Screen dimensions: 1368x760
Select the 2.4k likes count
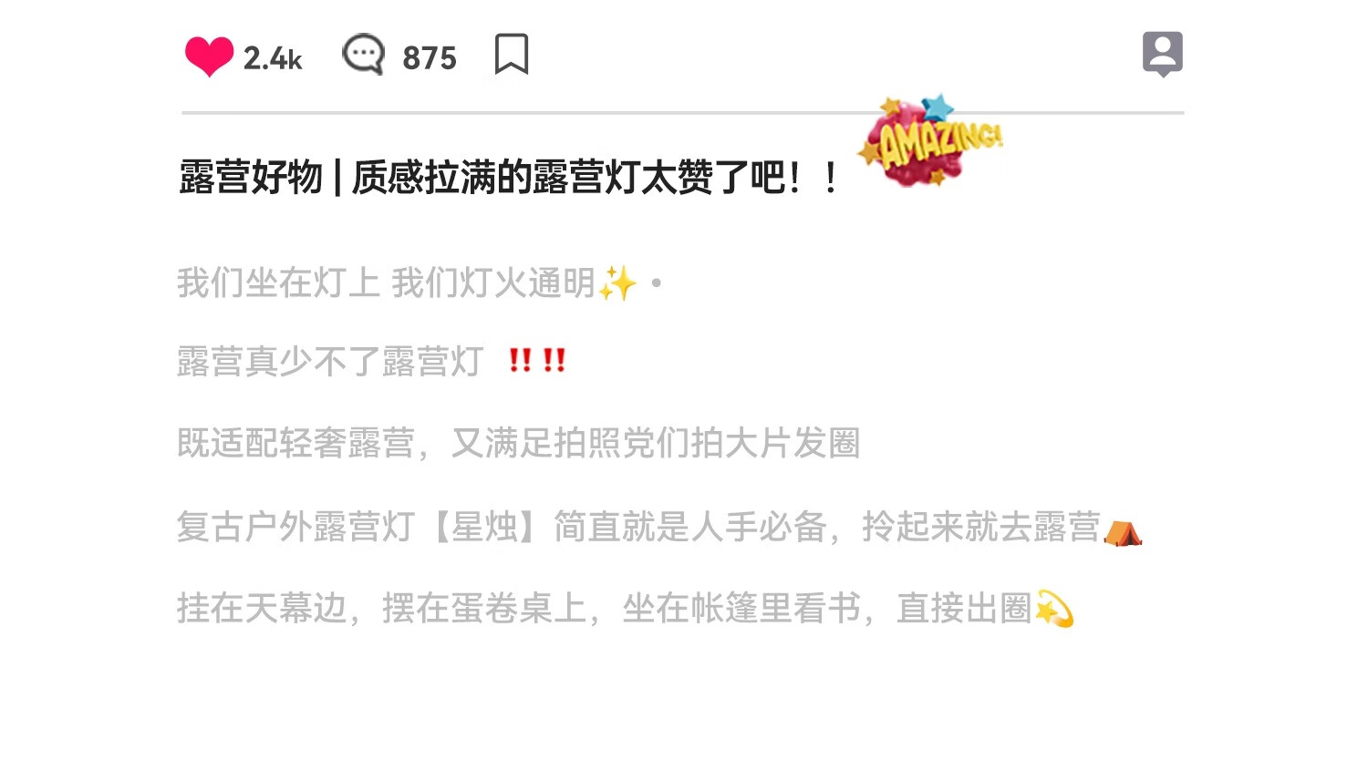273,58
